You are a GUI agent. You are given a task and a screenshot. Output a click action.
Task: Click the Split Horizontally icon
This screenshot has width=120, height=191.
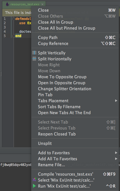pos(34,59)
